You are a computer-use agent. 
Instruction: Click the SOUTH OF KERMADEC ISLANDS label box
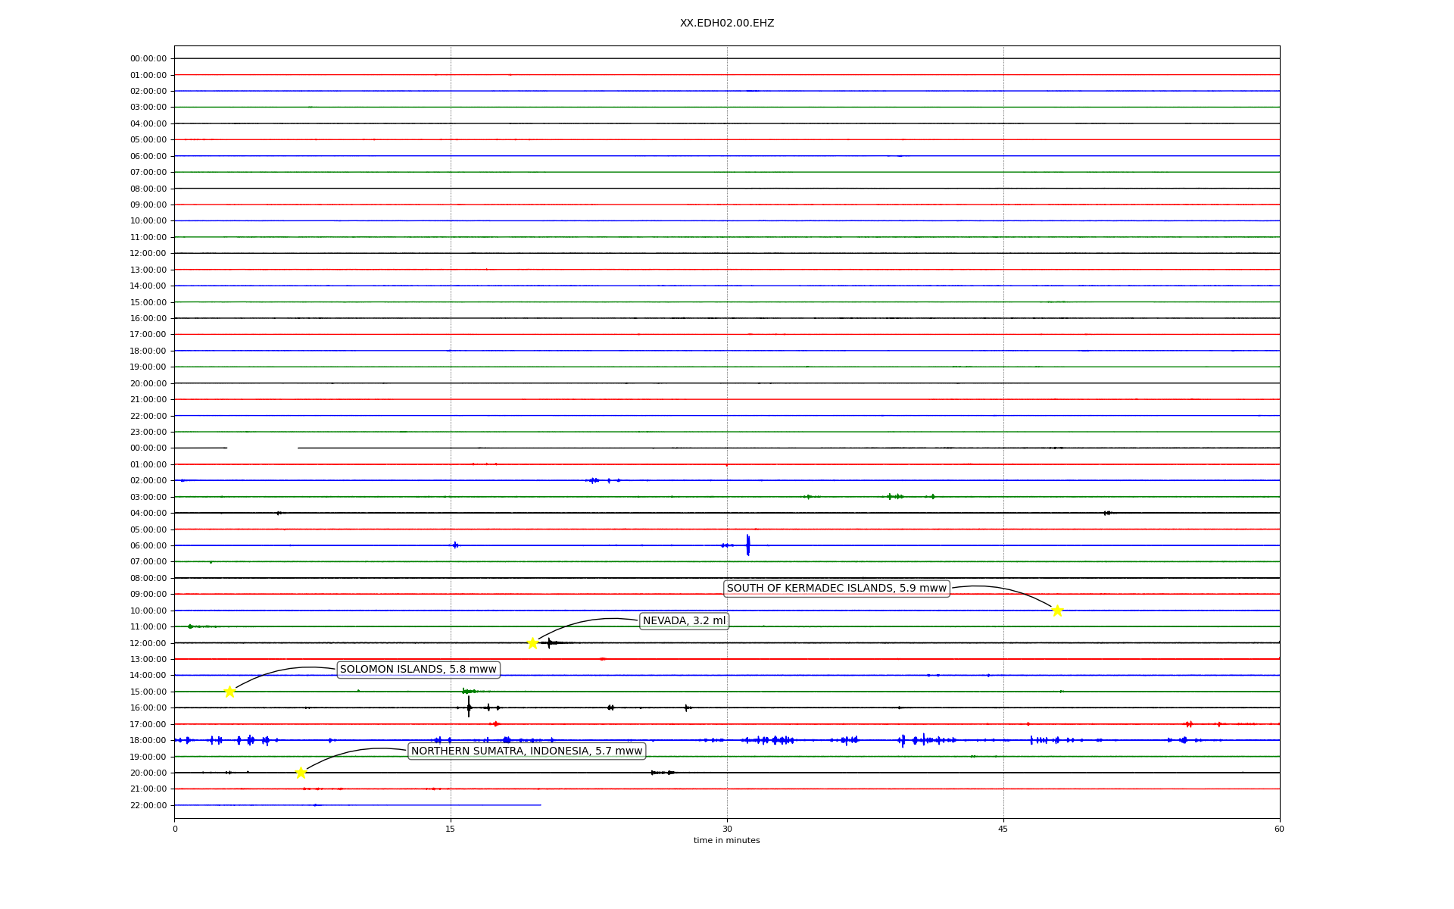click(x=836, y=589)
